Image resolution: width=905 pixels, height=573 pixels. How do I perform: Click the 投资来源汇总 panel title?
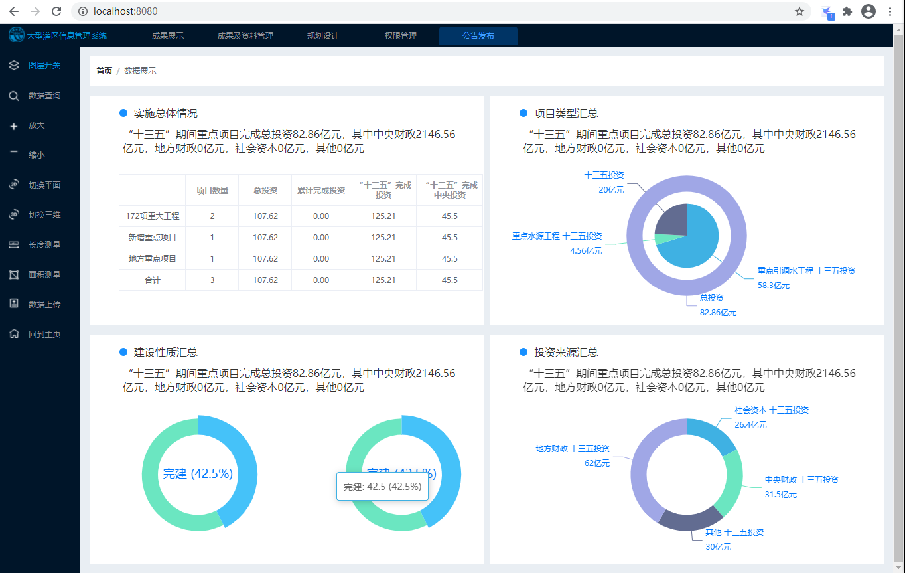(566, 353)
